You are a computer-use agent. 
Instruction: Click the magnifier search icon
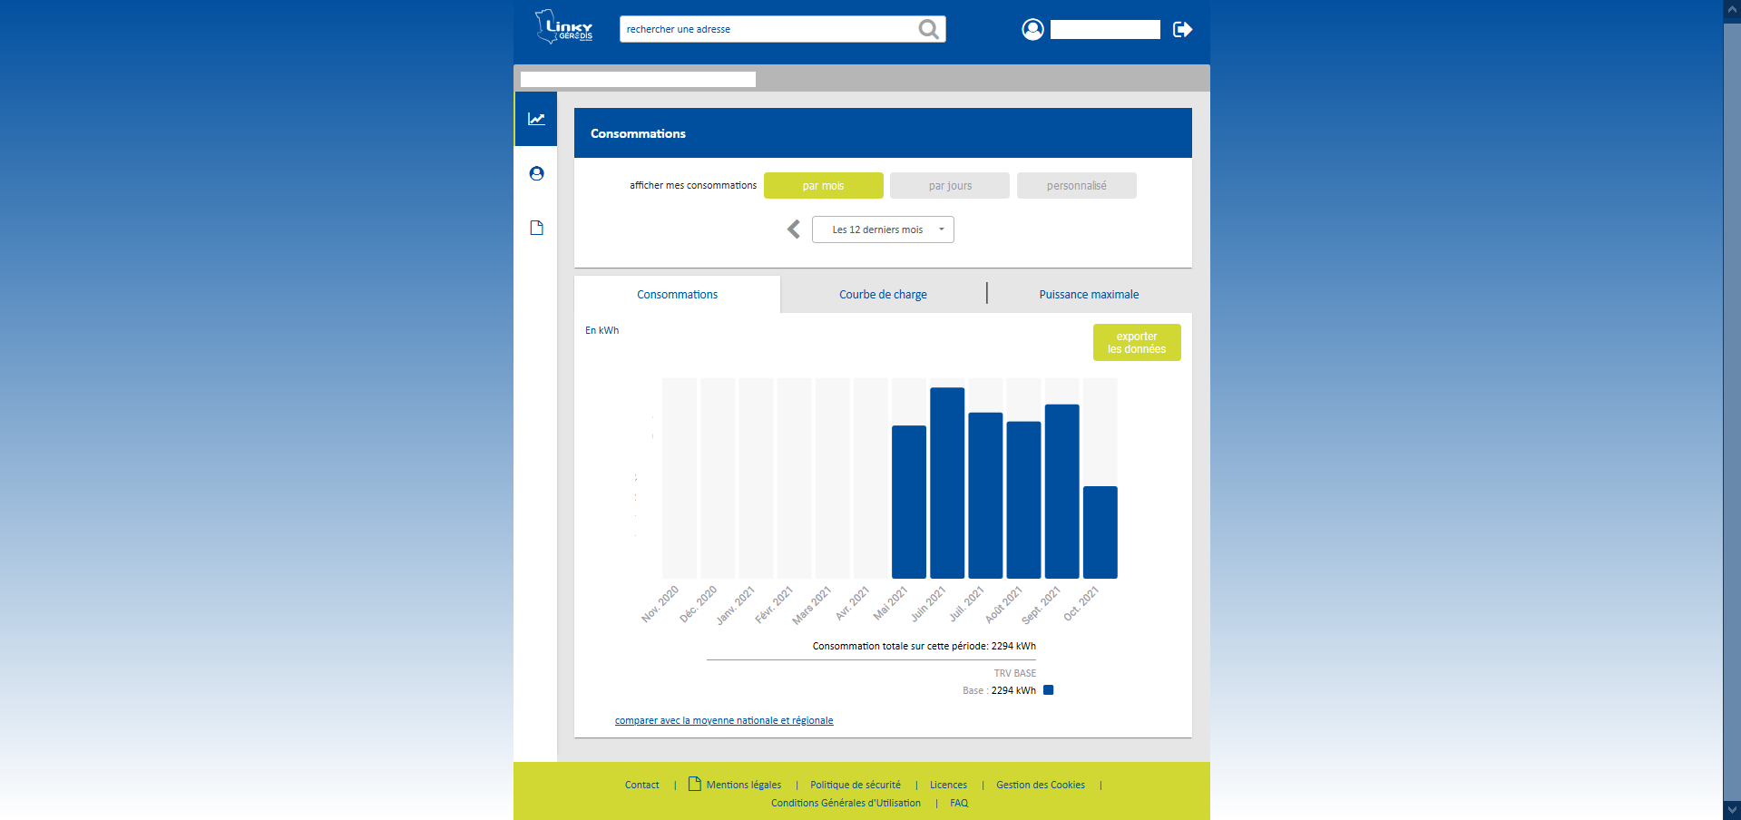point(928,29)
